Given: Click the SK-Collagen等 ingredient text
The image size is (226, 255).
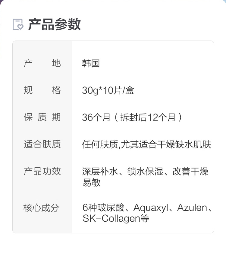Looking at the screenshot, I should point(116,218).
